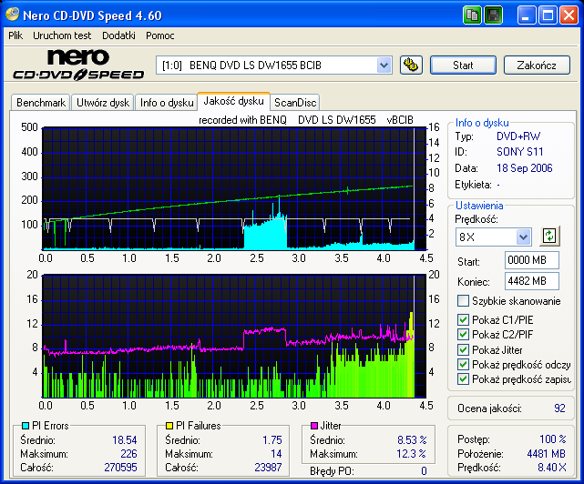
Task: Click the green refresh speed icon
Action: click(x=549, y=236)
